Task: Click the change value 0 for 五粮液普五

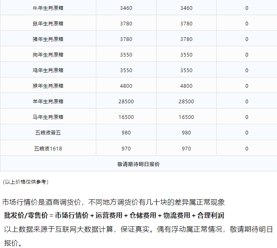Action: 247,133
